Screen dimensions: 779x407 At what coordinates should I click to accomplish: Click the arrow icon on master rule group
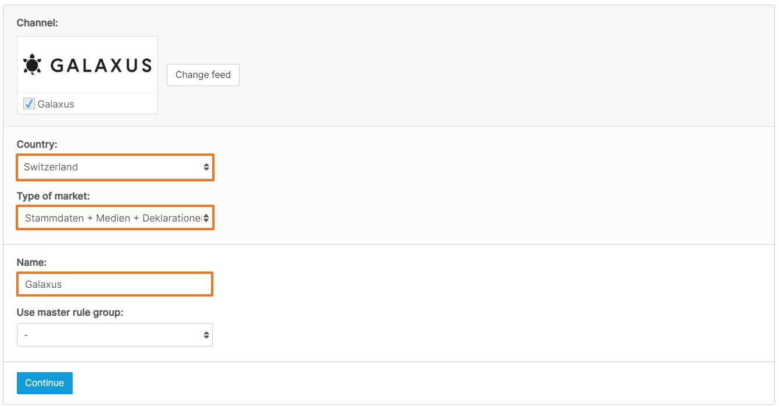(x=206, y=335)
